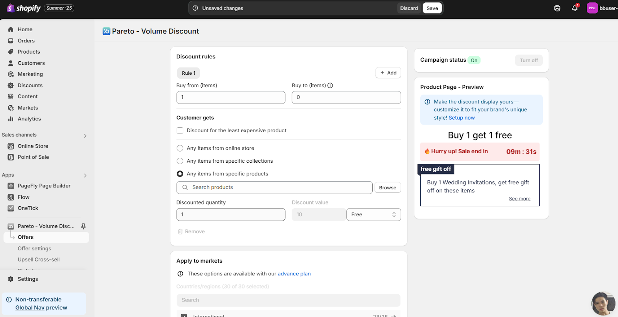
Task: Click the Customers person icon
Action: click(x=11, y=63)
